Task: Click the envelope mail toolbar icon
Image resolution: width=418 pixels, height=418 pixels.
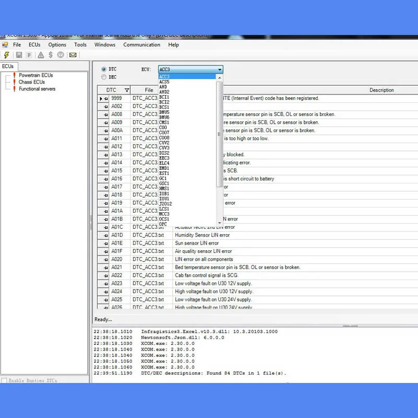Action: click(x=73, y=55)
